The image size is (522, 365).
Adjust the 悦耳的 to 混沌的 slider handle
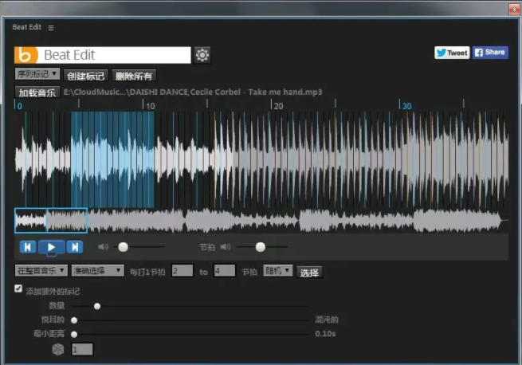(x=74, y=320)
